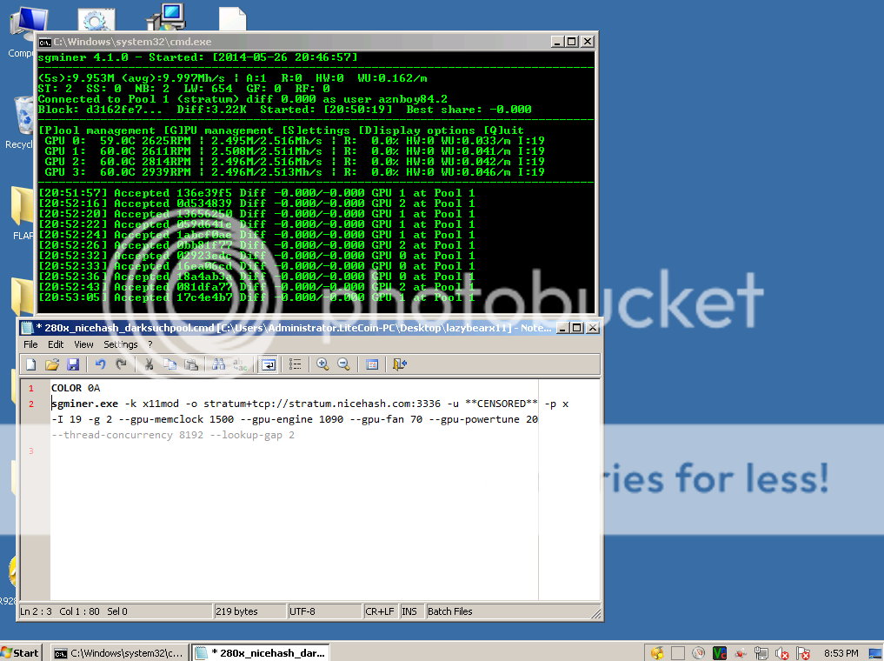884x661 pixels.
Task: Click the cmd.exe title bar icon
Action: 45,43
